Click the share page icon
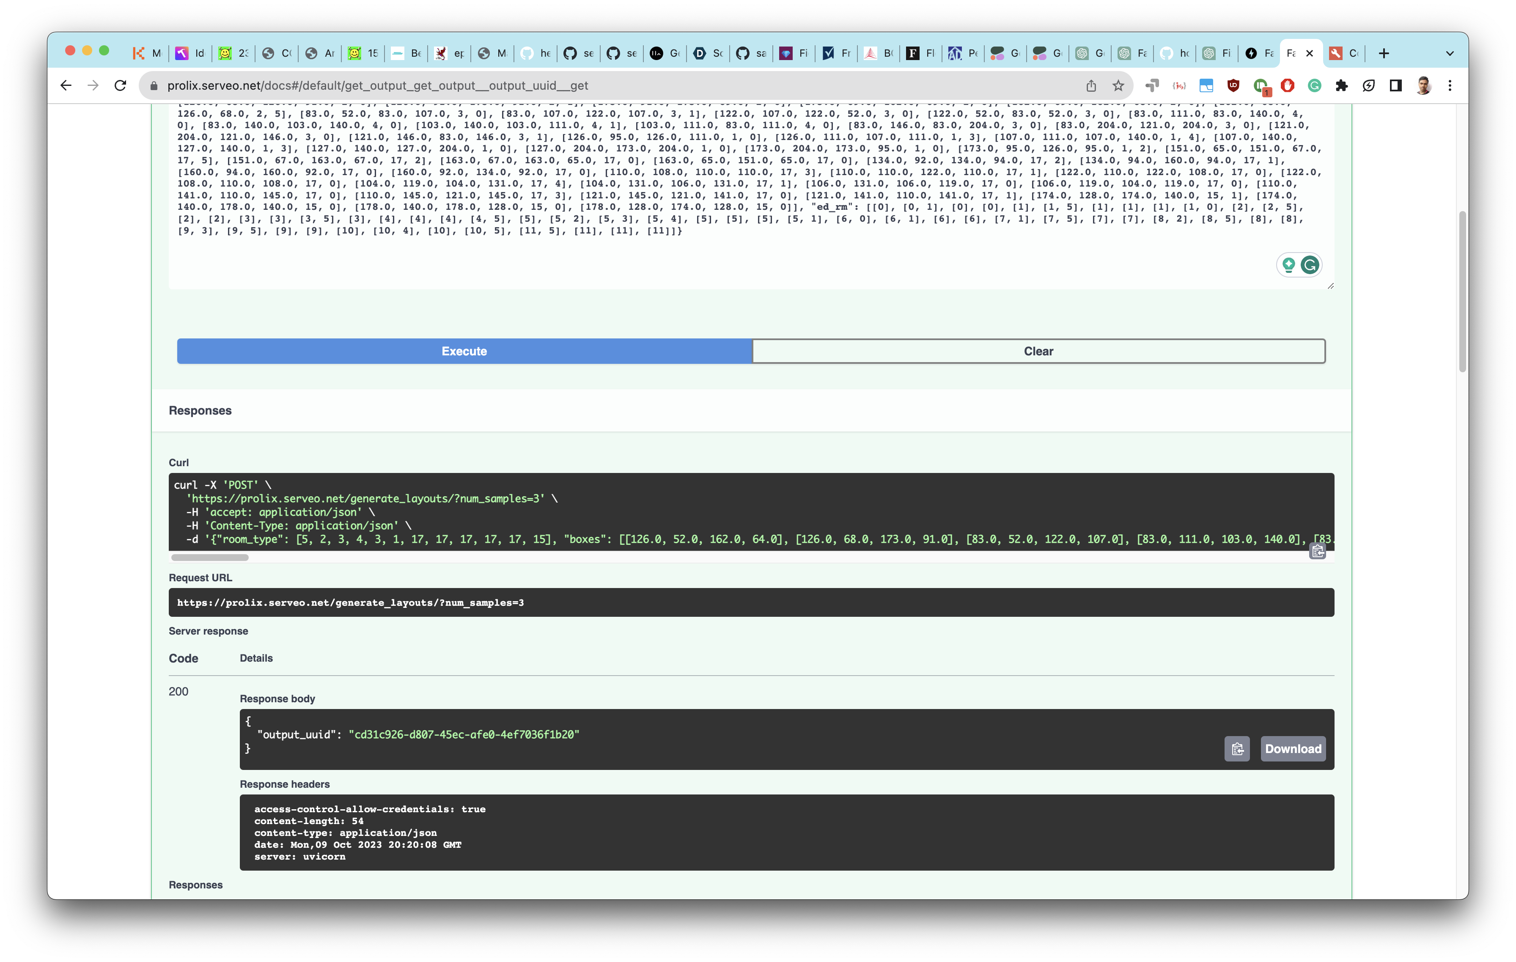 click(1091, 85)
